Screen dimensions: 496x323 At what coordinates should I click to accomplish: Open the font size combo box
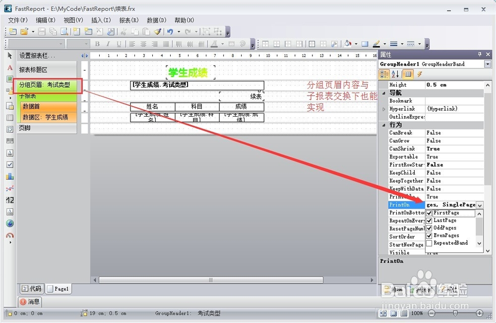[78, 44]
